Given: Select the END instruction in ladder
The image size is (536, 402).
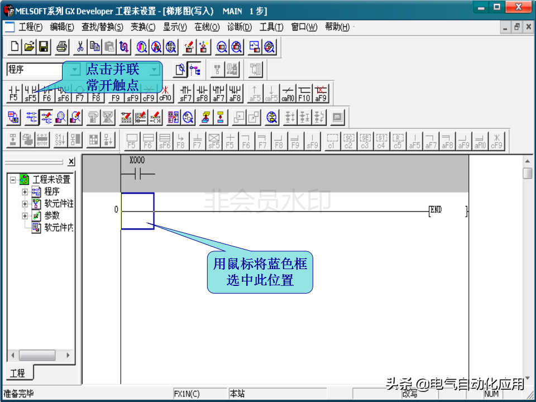Looking at the screenshot, I should click(x=448, y=211).
